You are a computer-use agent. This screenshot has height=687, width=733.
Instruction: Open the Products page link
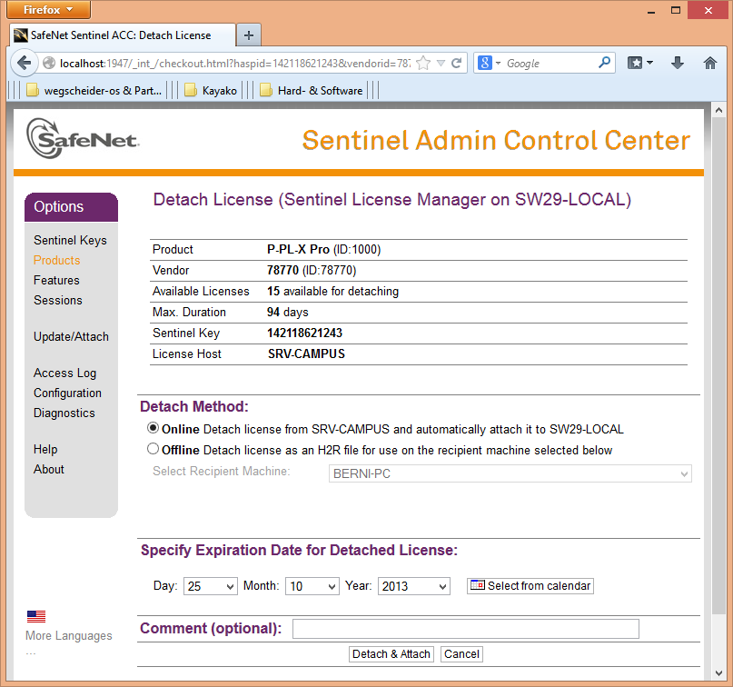pos(56,260)
